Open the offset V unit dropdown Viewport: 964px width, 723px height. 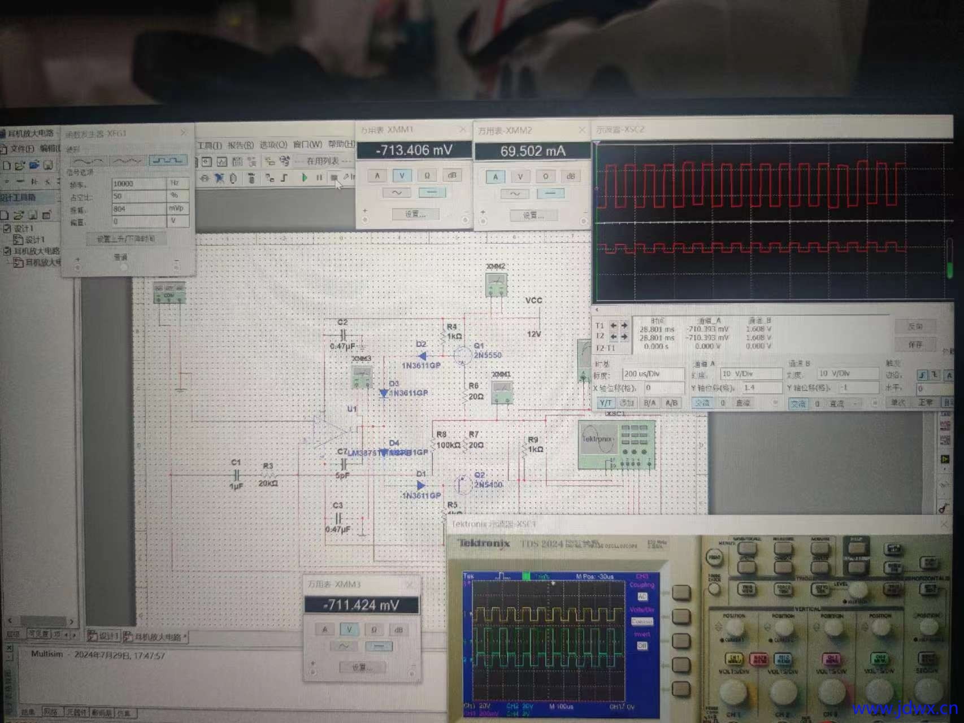[x=178, y=221]
